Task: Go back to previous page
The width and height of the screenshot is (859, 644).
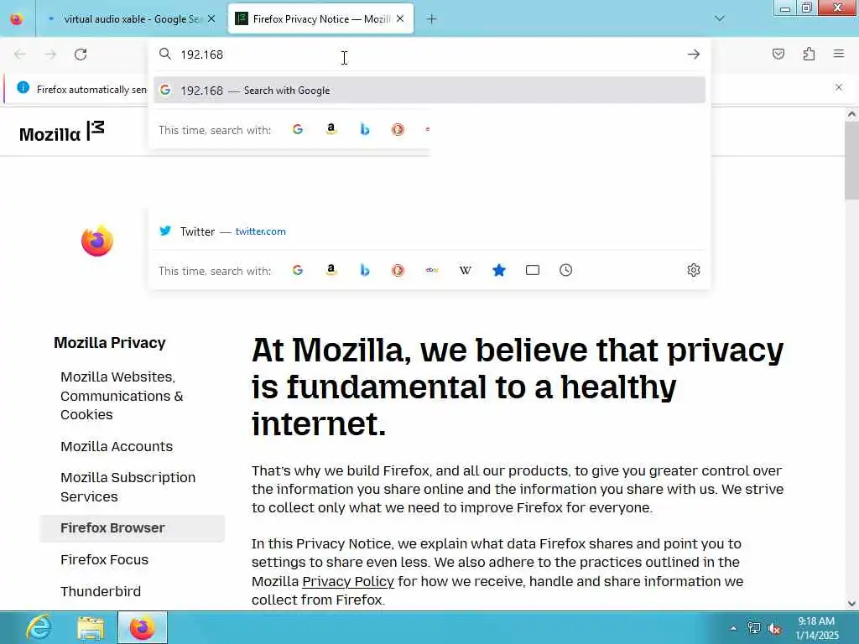Action: (x=20, y=55)
